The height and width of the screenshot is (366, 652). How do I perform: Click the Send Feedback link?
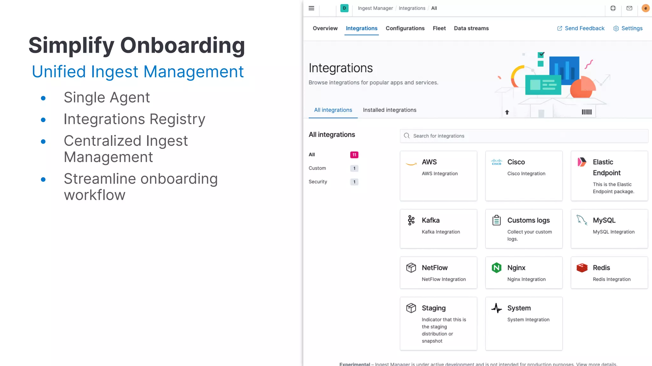tap(585, 28)
